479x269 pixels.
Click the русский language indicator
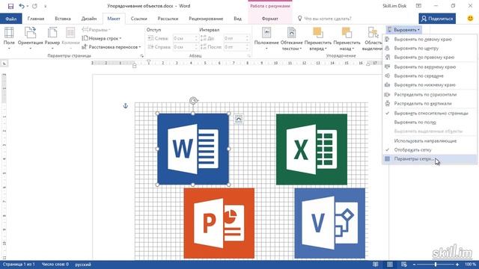click(83, 265)
